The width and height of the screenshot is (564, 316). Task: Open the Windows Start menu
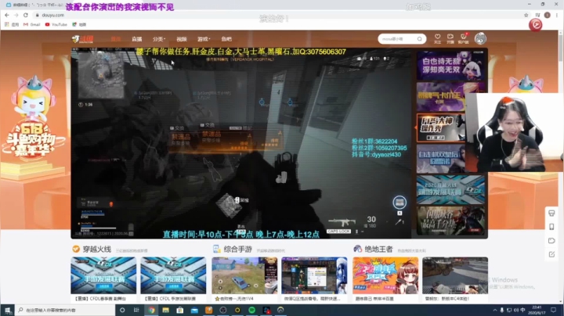coord(7,310)
